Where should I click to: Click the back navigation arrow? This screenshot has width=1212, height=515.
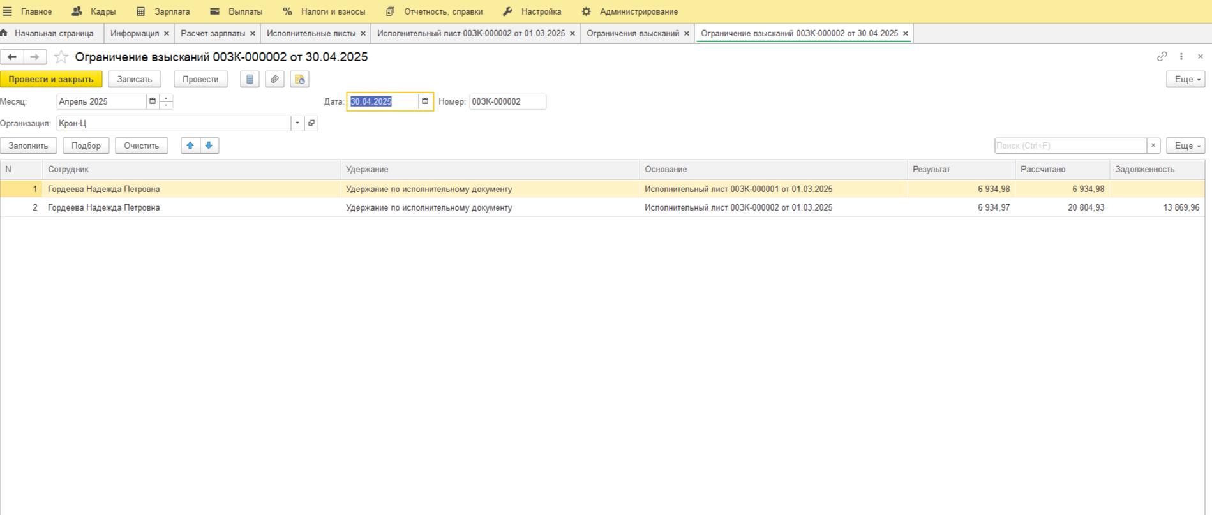point(12,57)
